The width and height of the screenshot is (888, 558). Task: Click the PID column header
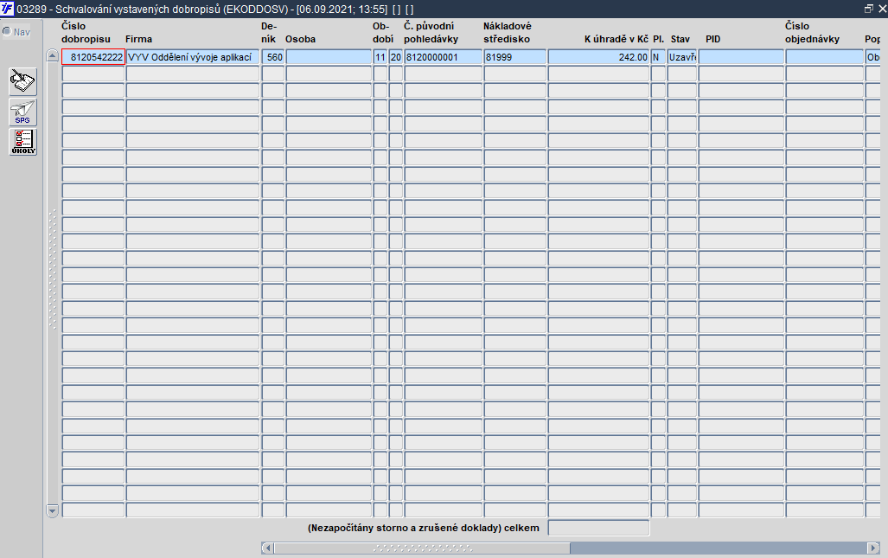[x=713, y=39]
